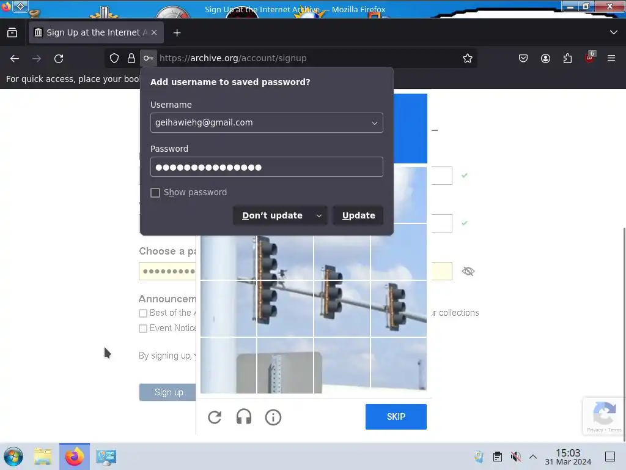626x470 pixels.
Task: Close the Sign Up at the Internet Archive tab
Action: [x=154, y=33]
